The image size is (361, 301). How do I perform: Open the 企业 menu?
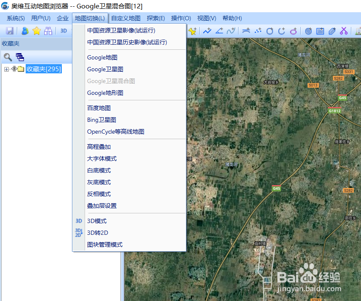tap(63, 18)
